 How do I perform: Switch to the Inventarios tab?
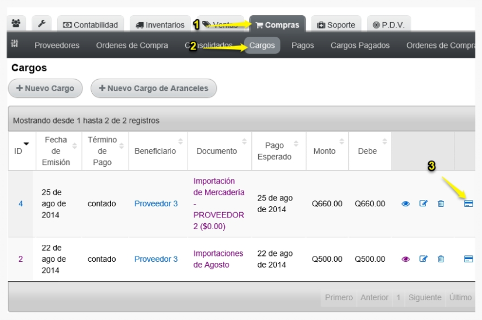160,24
